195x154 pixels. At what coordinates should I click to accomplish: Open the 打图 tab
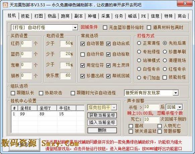pyautogui.click(x=39, y=16)
